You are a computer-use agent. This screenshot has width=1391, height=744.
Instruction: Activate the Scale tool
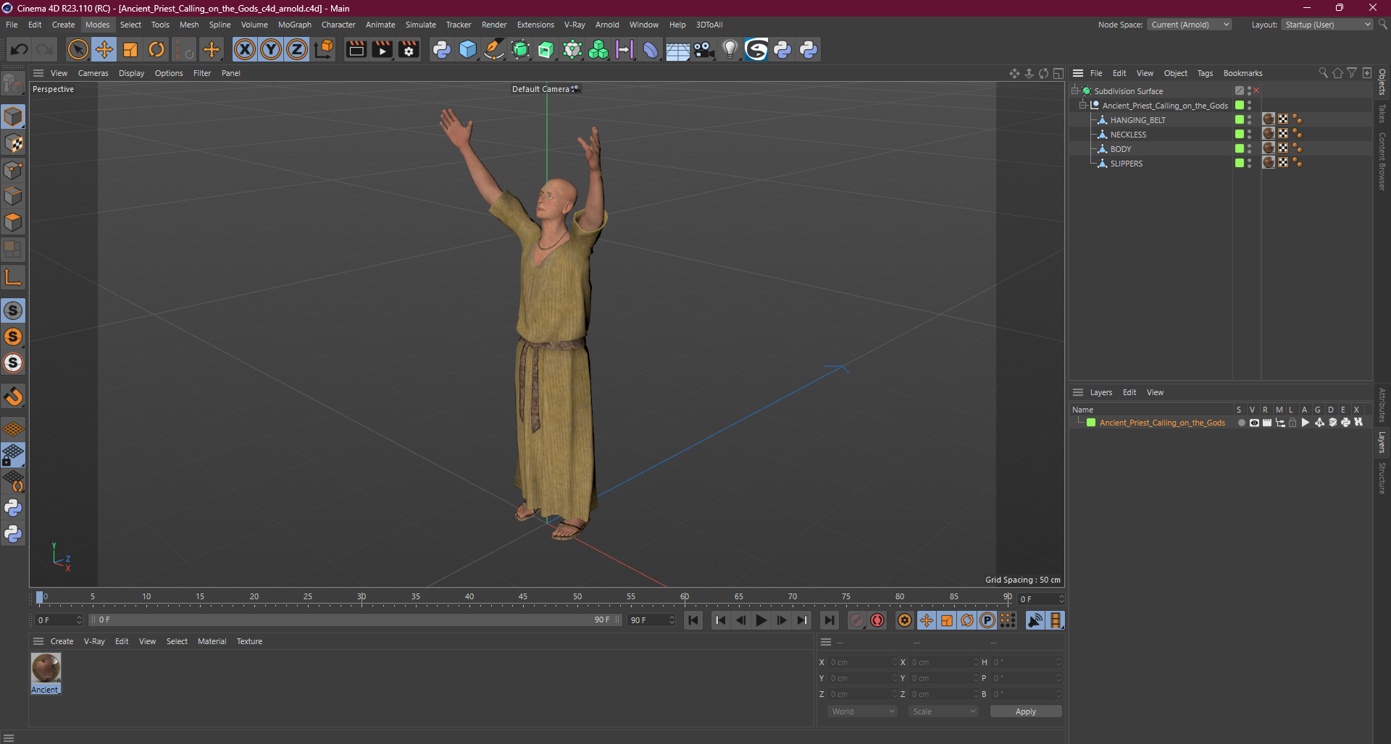(x=130, y=49)
